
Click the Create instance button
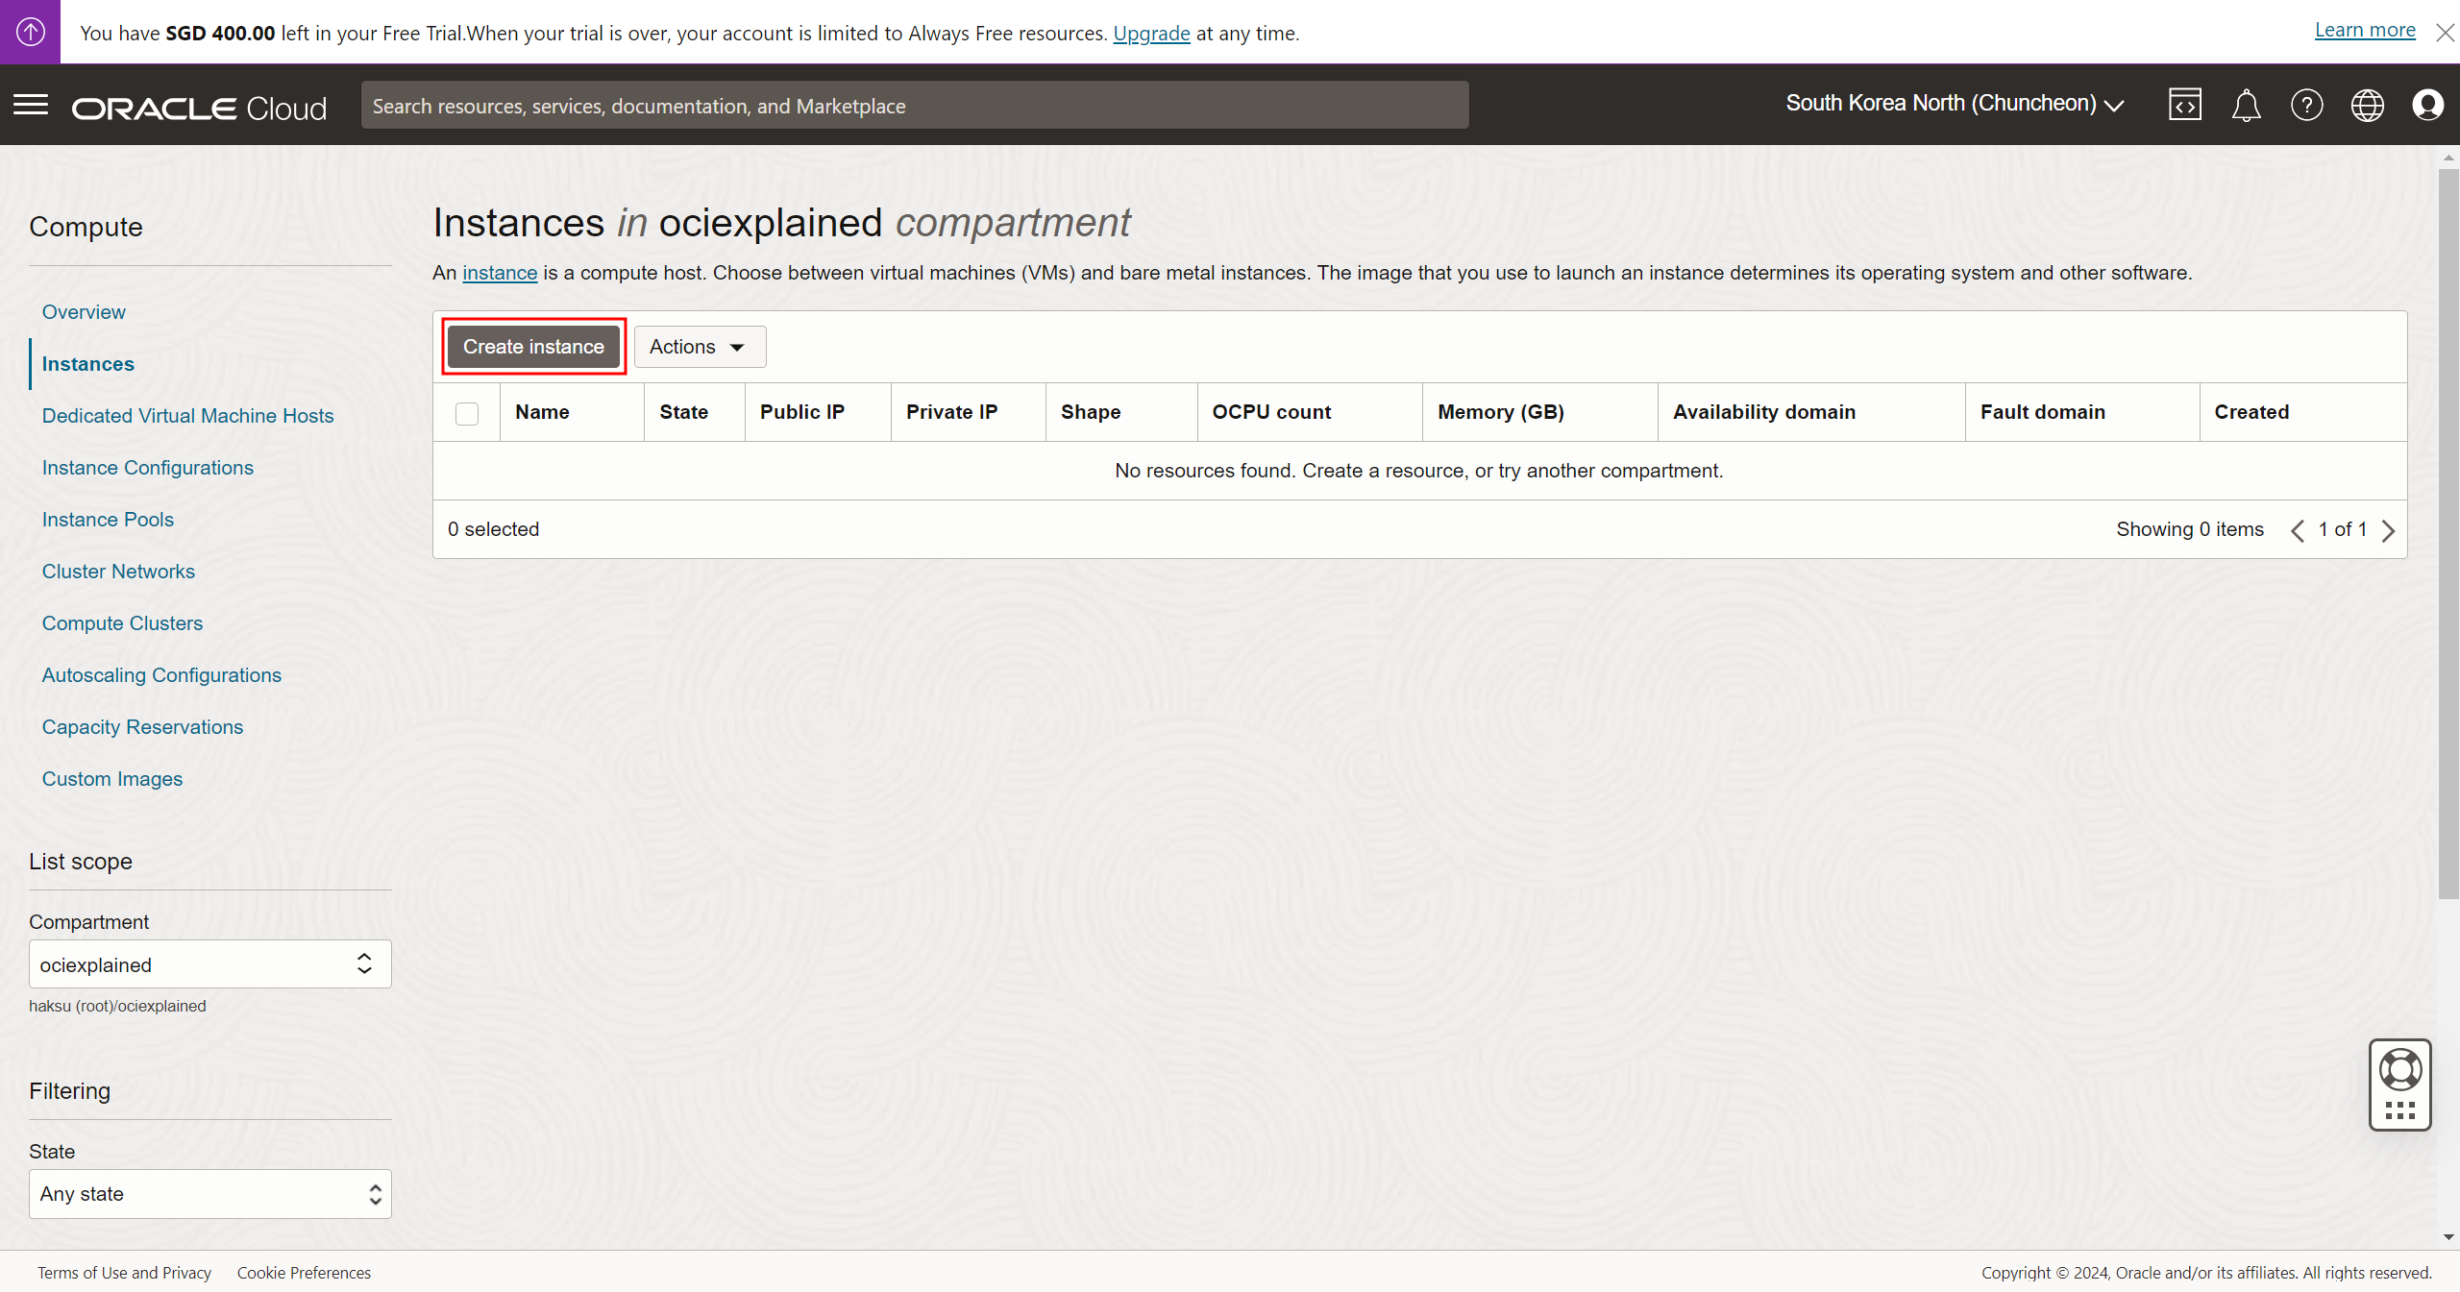(x=533, y=347)
